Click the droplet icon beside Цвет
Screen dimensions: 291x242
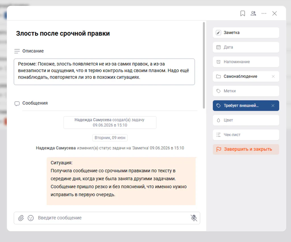219,120
